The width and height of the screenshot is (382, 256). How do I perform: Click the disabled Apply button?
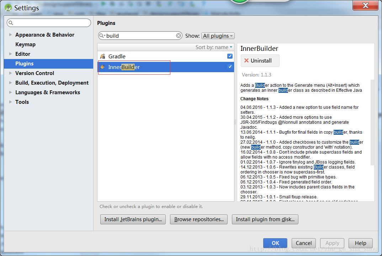(332, 243)
